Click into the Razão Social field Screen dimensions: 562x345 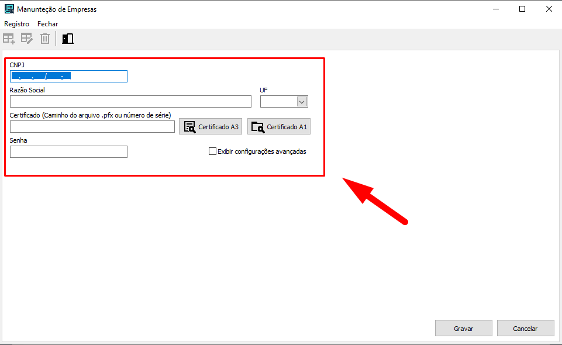[130, 102]
